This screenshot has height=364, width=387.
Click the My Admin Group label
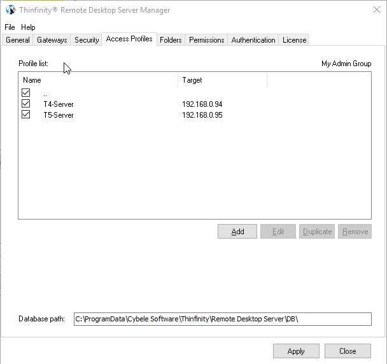pos(346,64)
